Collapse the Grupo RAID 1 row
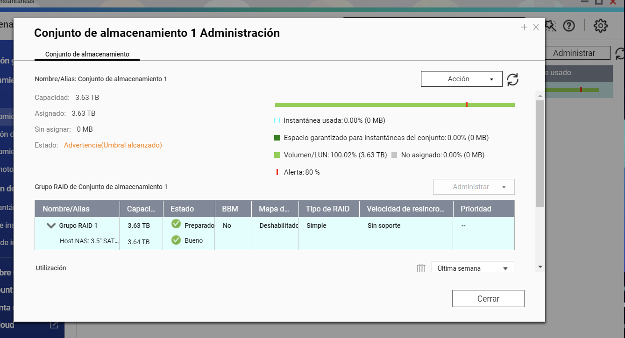 [51, 225]
